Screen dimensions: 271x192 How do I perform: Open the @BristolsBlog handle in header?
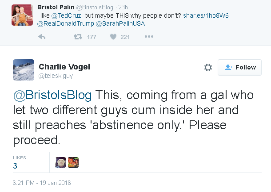coord(94,7)
